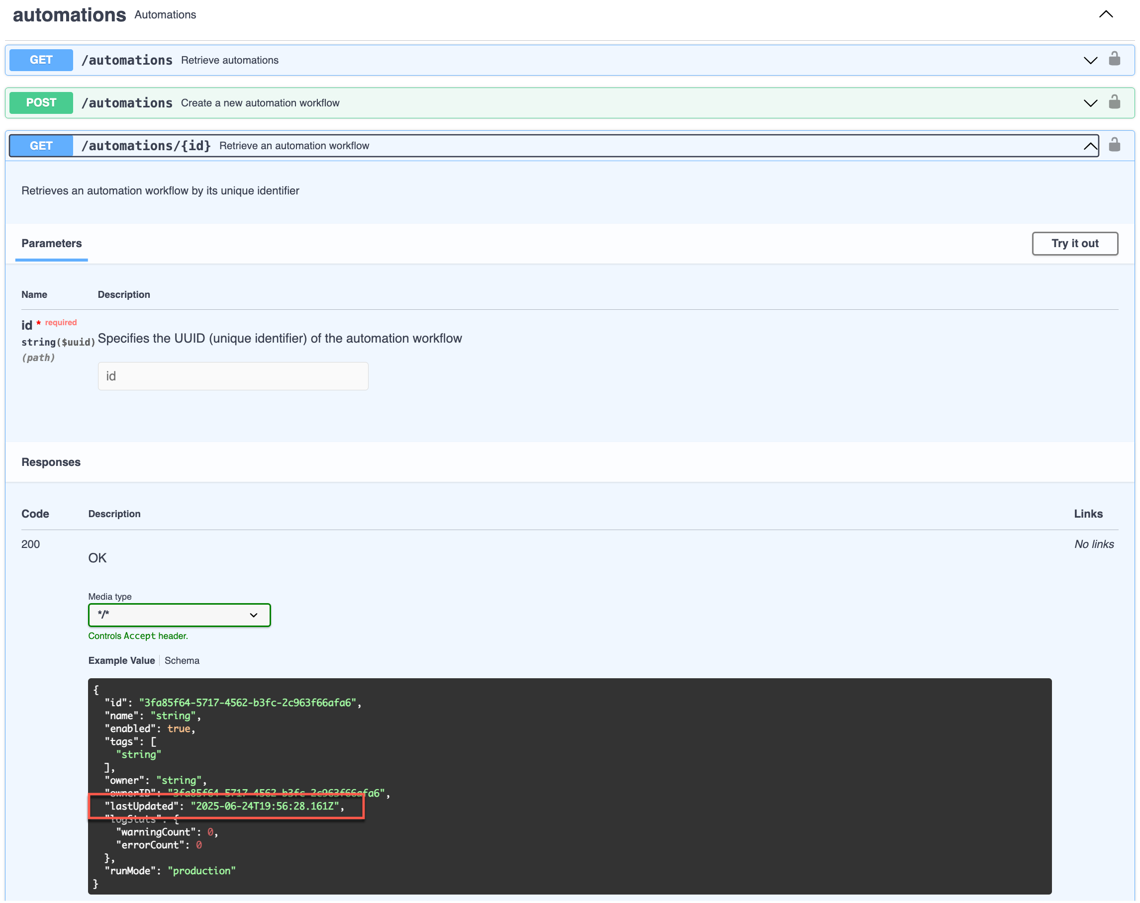The height and width of the screenshot is (903, 1140).
Task: Expand the POST /automations operation chevron
Action: coord(1090,103)
